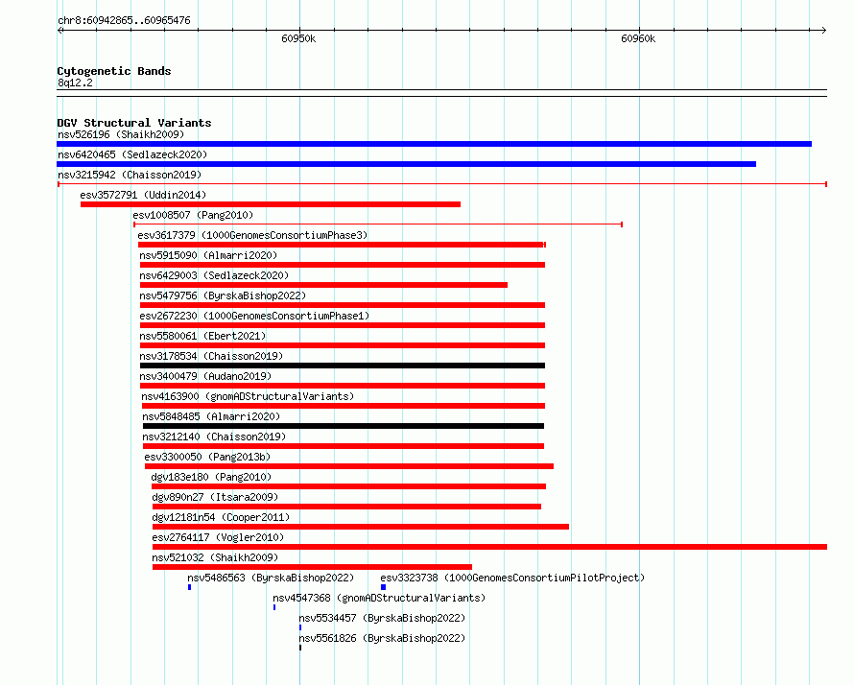This screenshot has height=685, width=854.
Task: Click red bar under esv2764117
Action: (x=490, y=547)
